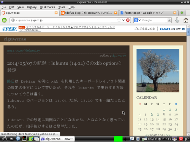Click the red power icon in taskbar
This screenshot has width=190, height=142.
click(x=181, y=139)
